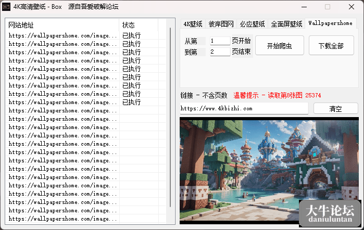Click the 4kbizhi URL input field
Viewport: 364px width, 230px height.
pos(244,108)
